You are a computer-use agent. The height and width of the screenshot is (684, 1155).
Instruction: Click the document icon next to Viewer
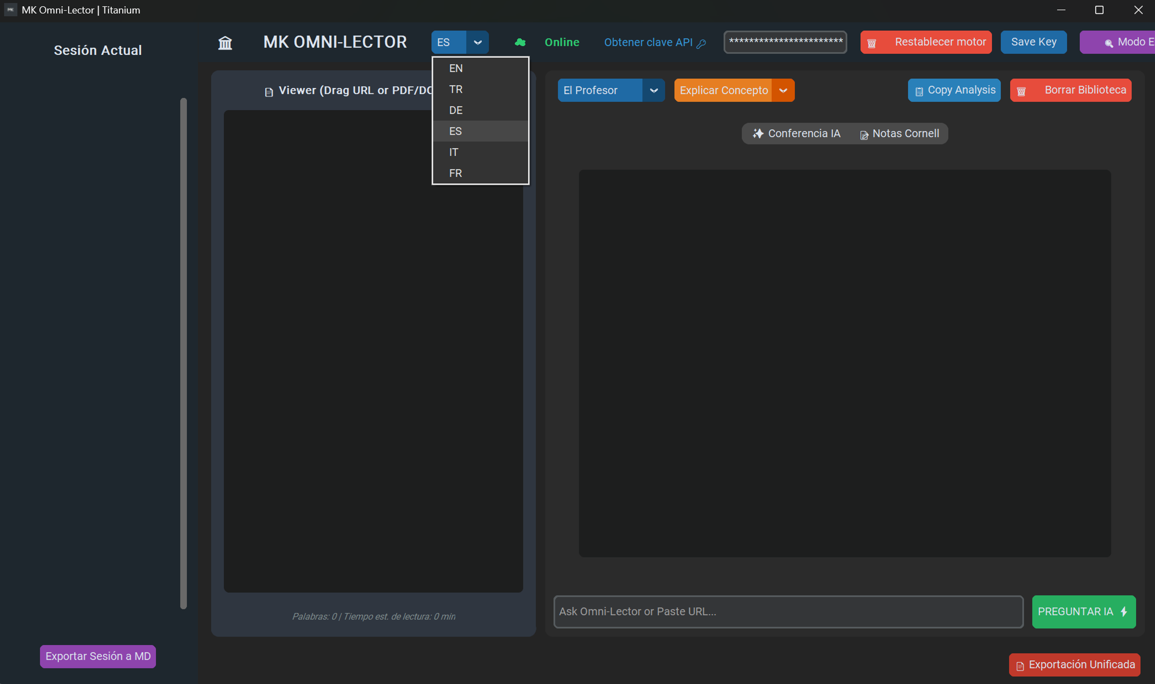click(269, 92)
